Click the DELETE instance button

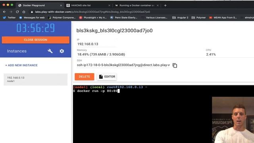click(85, 77)
